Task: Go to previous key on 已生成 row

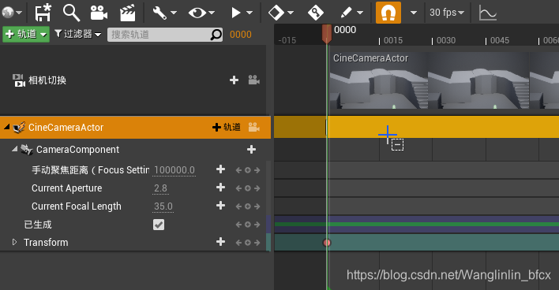Action: tap(238, 225)
